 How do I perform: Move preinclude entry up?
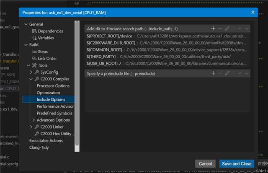[240, 73]
